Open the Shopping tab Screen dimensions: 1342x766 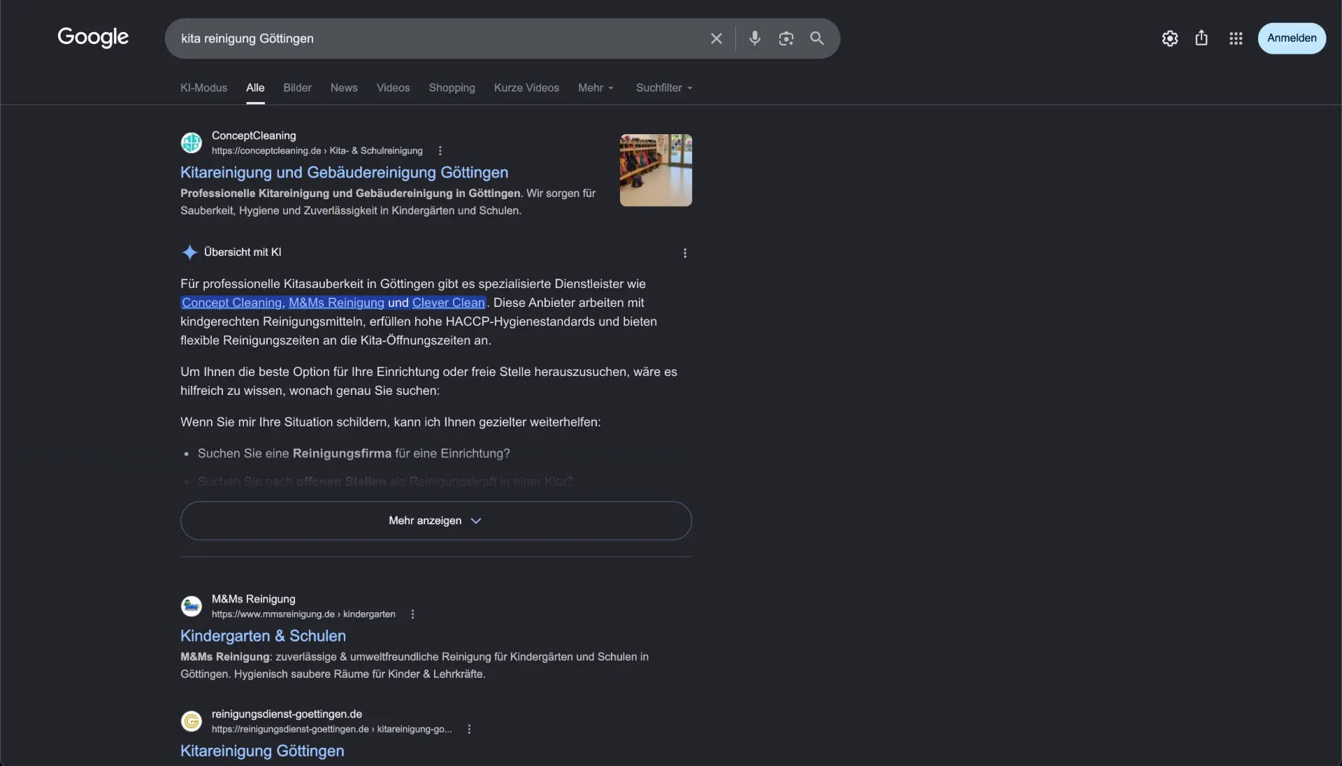tap(452, 88)
